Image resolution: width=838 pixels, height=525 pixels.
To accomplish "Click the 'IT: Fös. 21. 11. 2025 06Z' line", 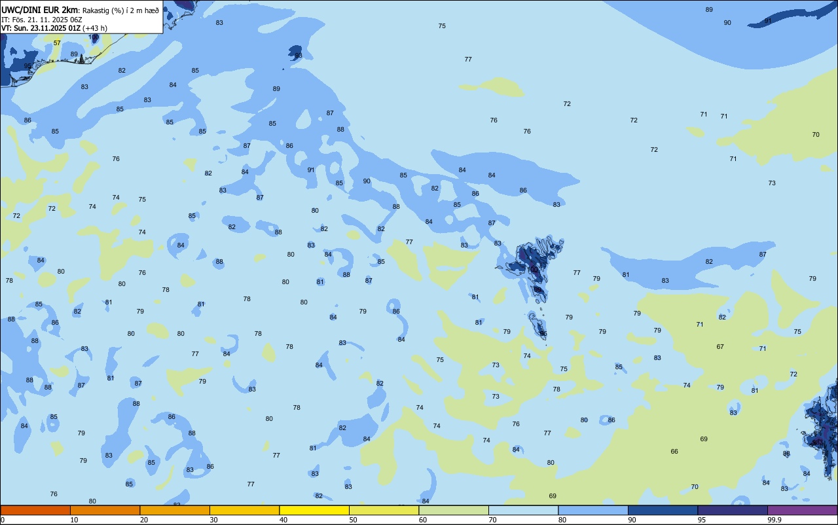I will click(41, 20).
